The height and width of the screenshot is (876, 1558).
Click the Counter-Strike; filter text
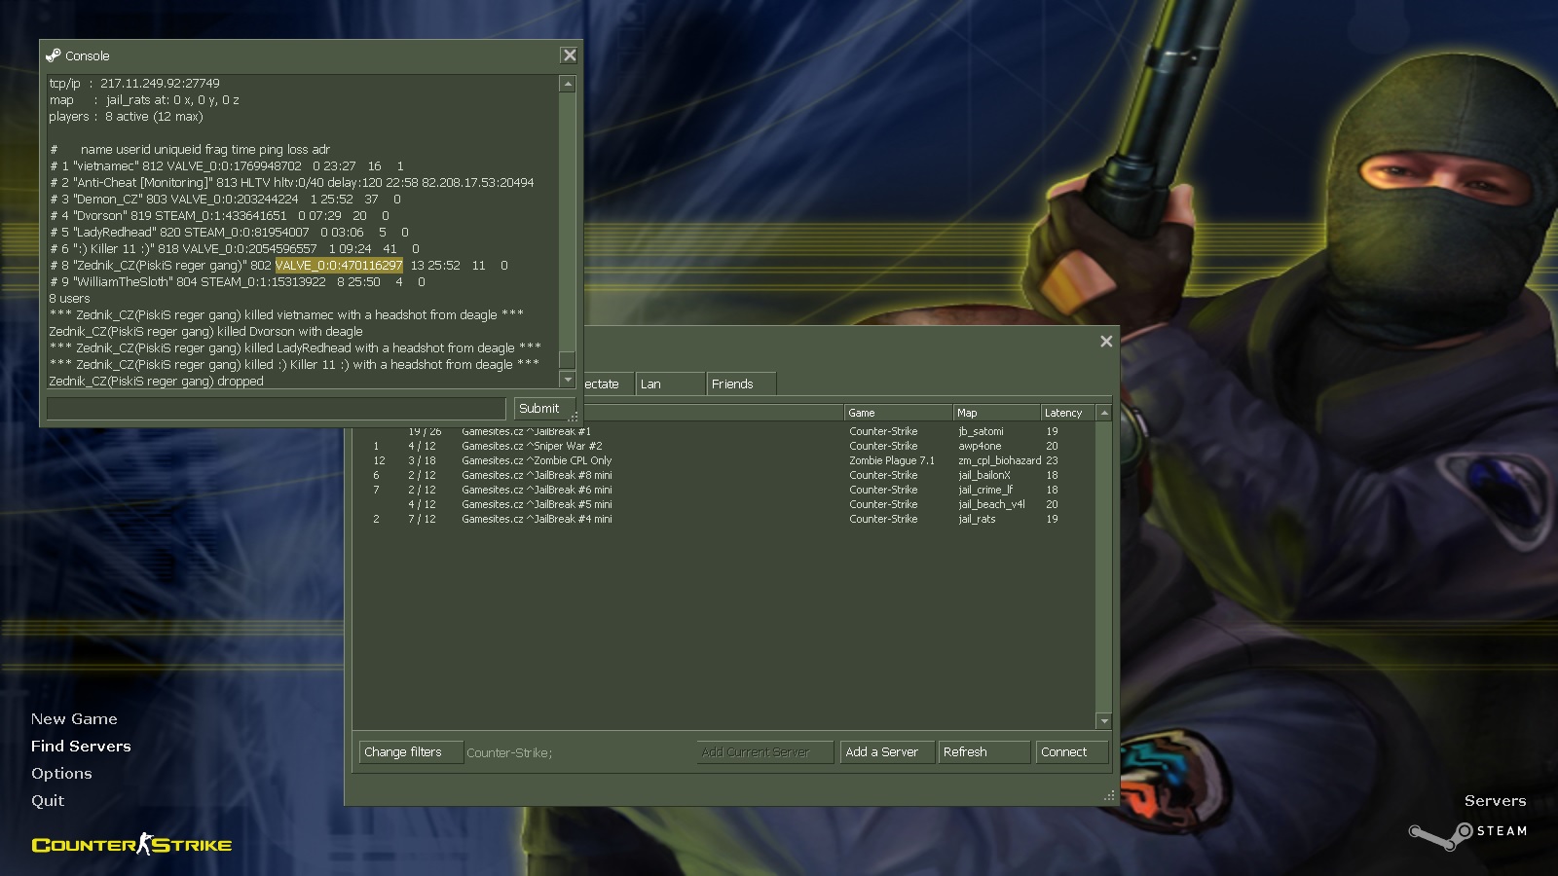[509, 753]
